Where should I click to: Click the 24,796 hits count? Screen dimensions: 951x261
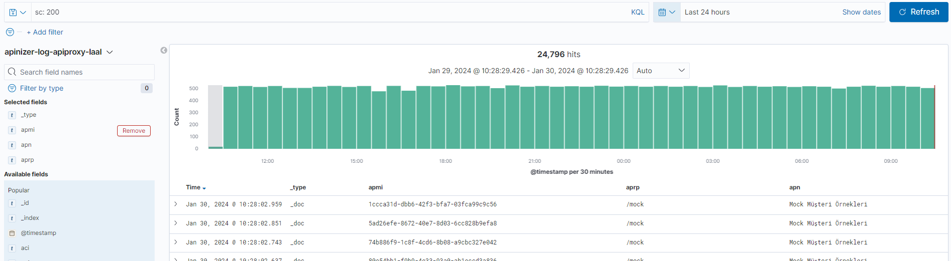(559, 54)
